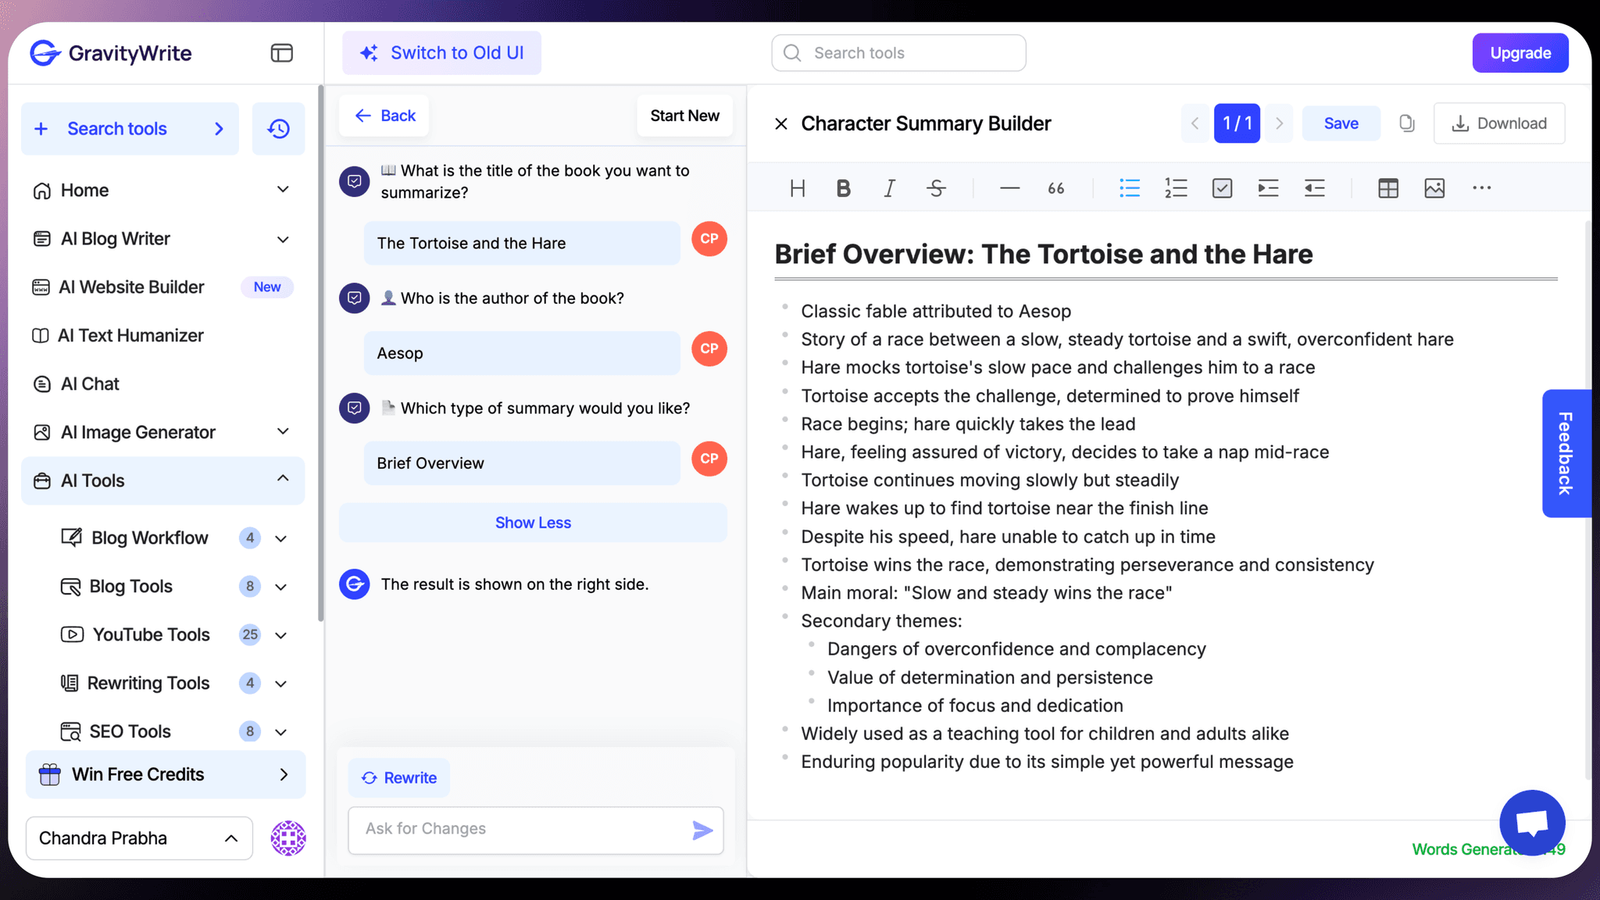Select Show Less to collapse answers
Screen dimensions: 1600x900
coord(533,522)
